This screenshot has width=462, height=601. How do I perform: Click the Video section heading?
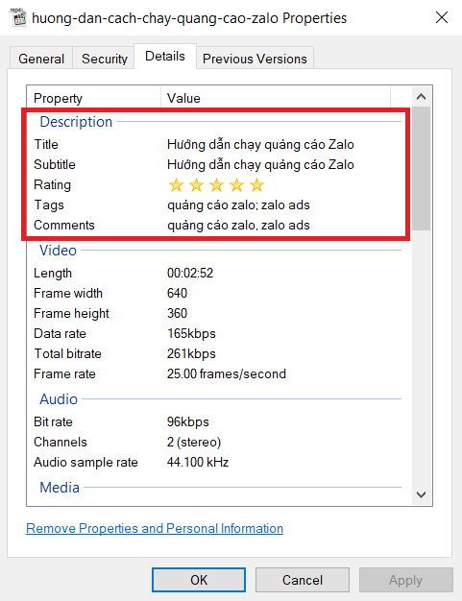click(x=58, y=251)
